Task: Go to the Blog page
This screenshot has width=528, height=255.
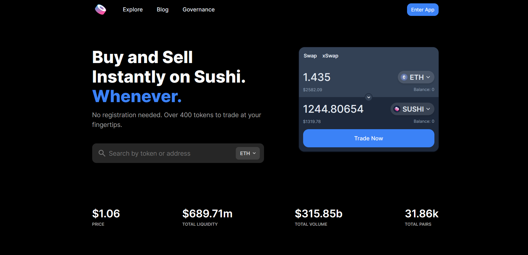Action: click(163, 9)
